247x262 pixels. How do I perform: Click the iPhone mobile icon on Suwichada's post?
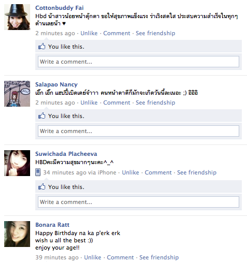tap(38, 172)
